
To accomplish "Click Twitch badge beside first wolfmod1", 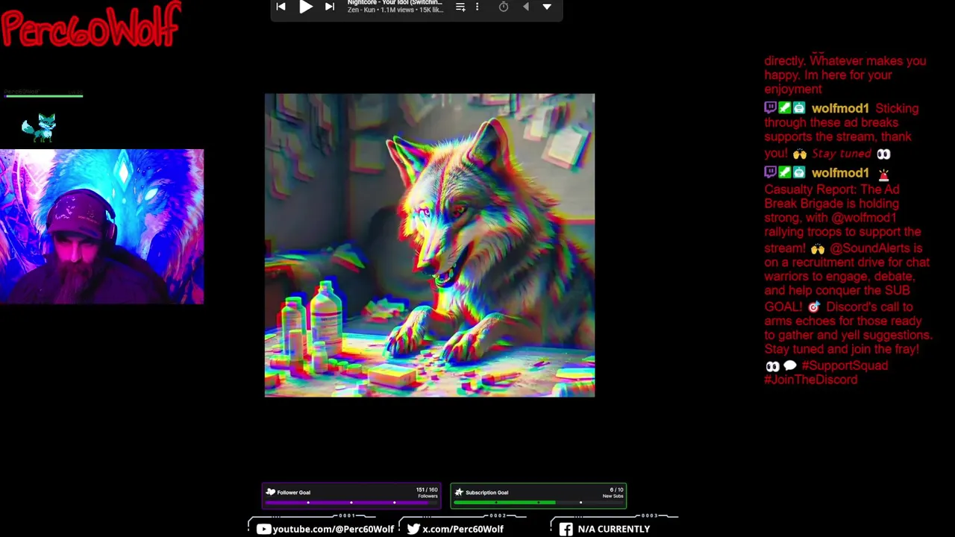I will coord(771,108).
